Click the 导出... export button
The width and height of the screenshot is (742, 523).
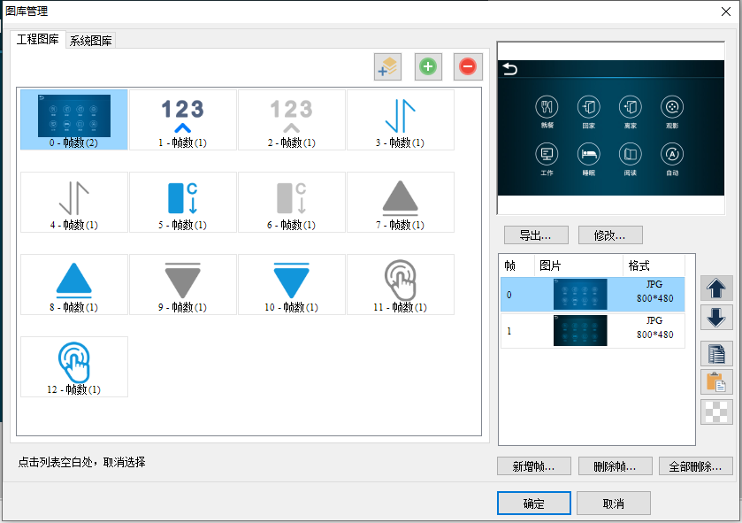[536, 235]
